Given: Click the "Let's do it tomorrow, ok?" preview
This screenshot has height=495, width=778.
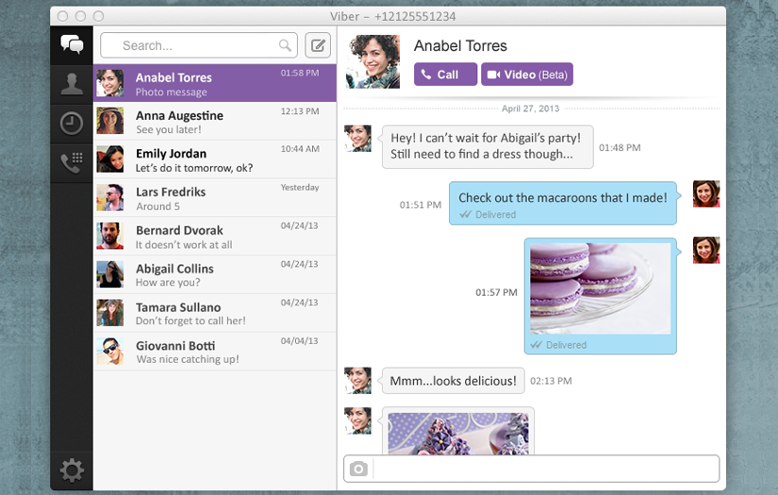Looking at the screenshot, I should coord(194,168).
